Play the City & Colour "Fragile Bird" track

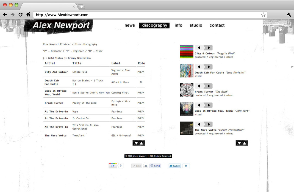[x=209, y=48]
